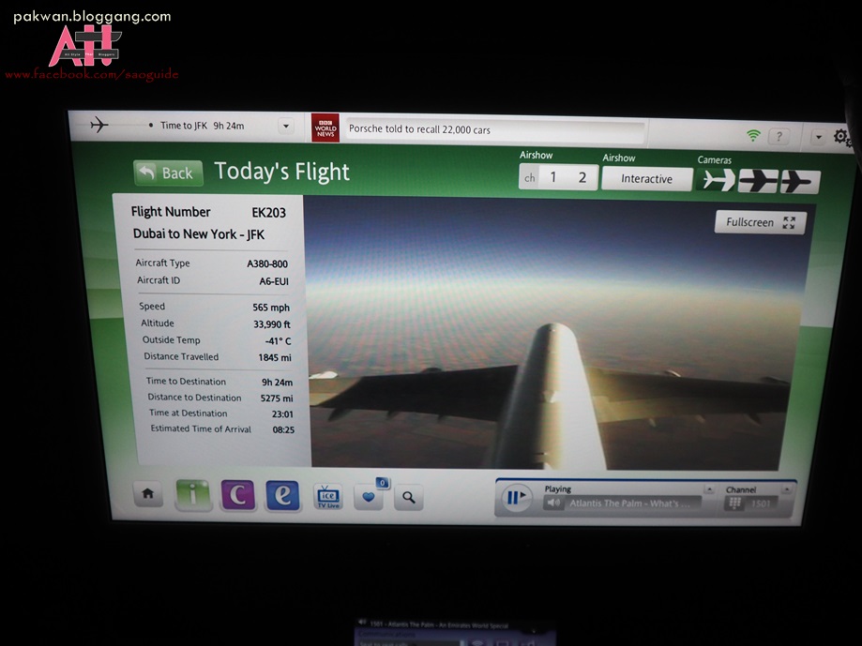Click the distance travelled value 1845 mi

[275, 357]
